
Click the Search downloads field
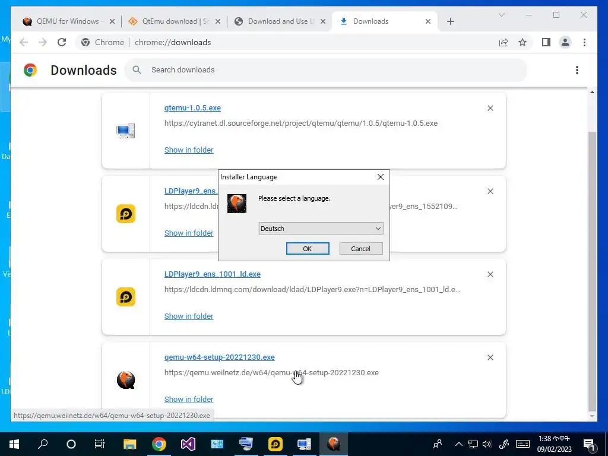(326, 70)
